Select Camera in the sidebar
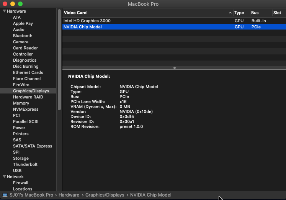The height and width of the screenshot is (200, 286). 21,42
